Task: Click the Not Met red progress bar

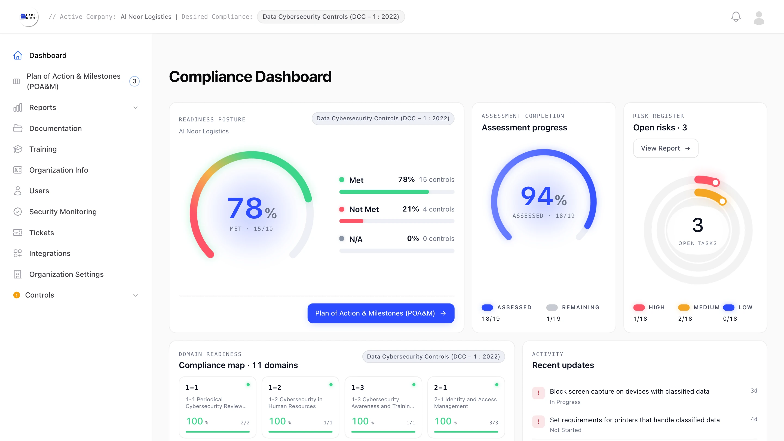Action: coord(397,221)
